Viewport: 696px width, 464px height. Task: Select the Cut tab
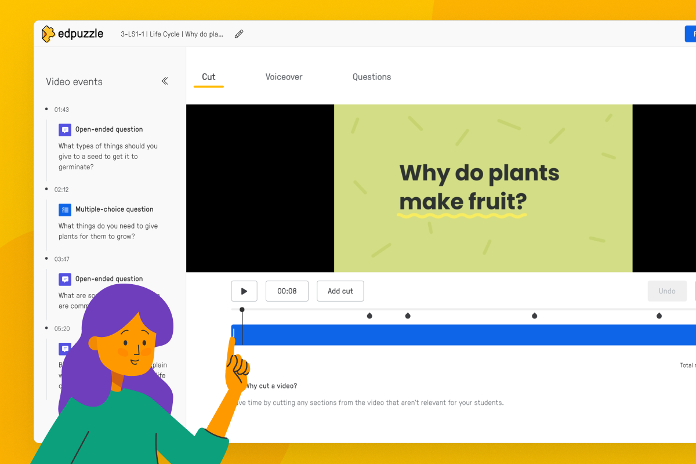(x=208, y=77)
